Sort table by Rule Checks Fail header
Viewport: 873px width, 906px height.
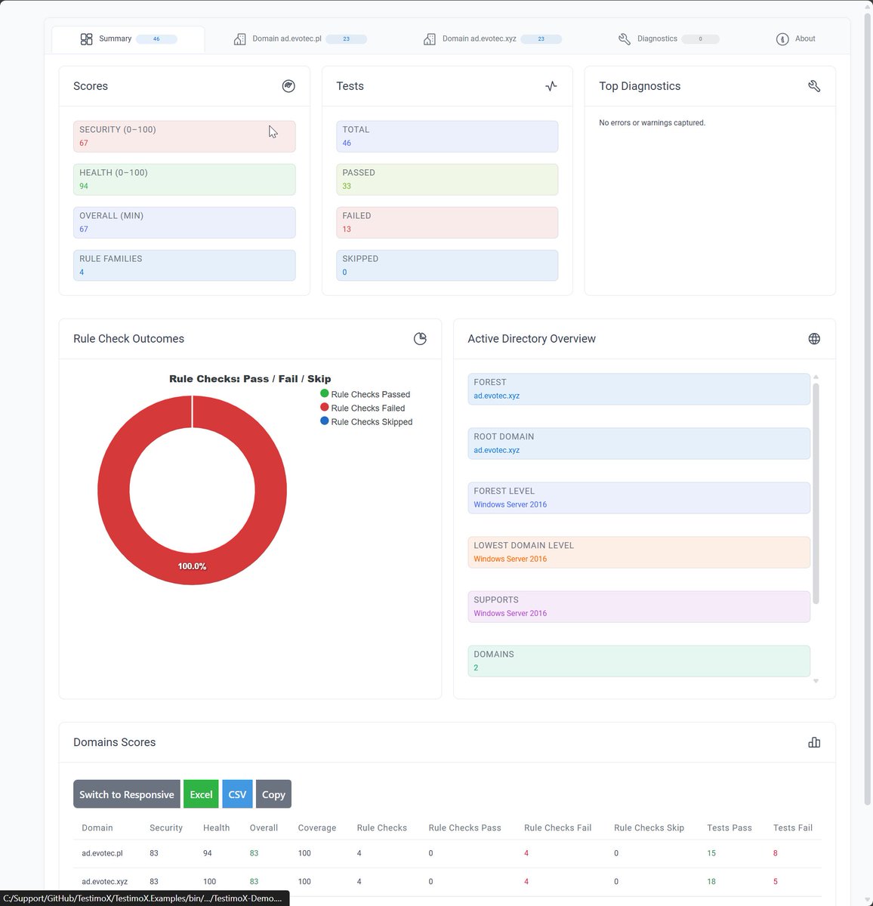(x=558, y=827)
